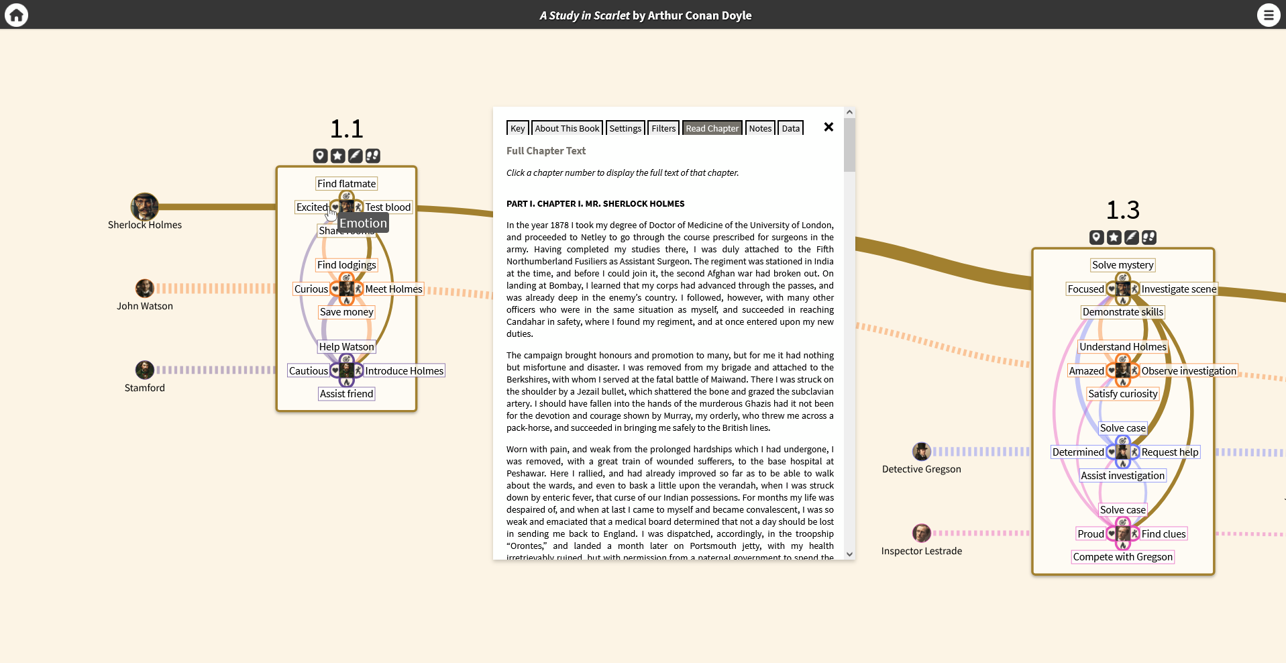
Task: Click the heart emotion icon beside Curious
Action: [335, 289]
